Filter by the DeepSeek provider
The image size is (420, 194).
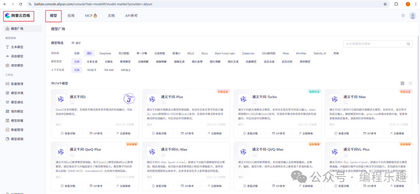click(x=105, y=53)
